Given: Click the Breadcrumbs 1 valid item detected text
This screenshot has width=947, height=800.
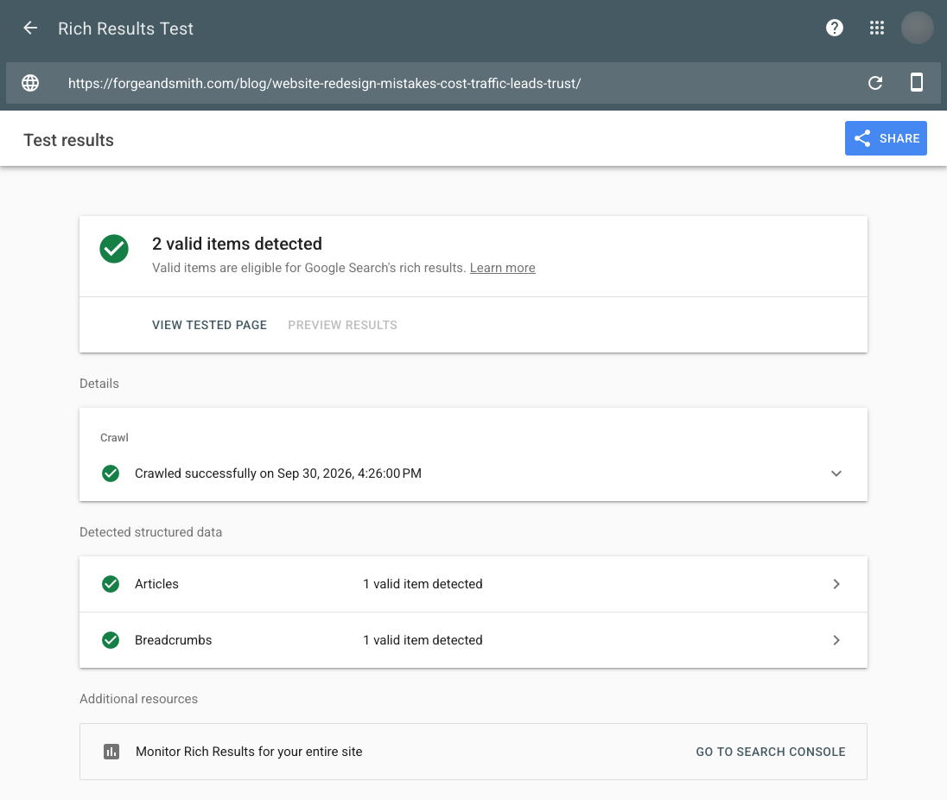Looking at the screenshot, I should [x=423, y=640].
